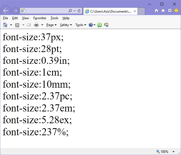Image resolution: width=181 pixels, height=155 pixels.
Task: Click the zoom magnifier in status bar
Action: 158,151
